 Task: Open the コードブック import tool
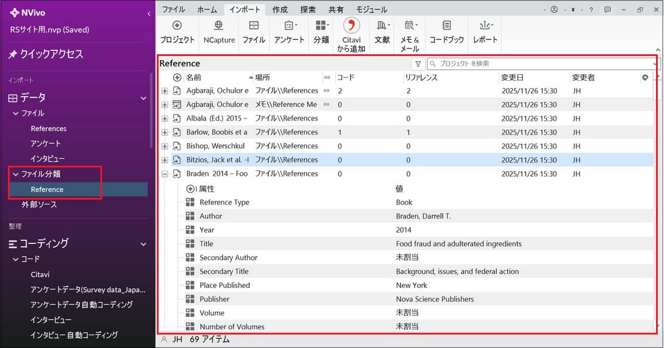pyautogui.click(x=447, y=26)
